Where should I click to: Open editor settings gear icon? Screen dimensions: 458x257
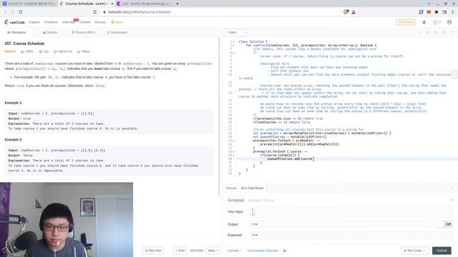point(444,32)
